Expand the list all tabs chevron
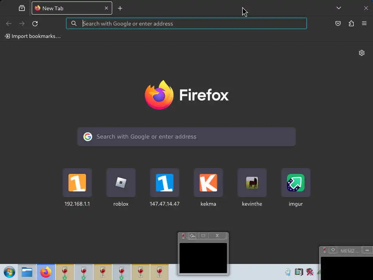The image size is (373, 280). pos(339,8)
